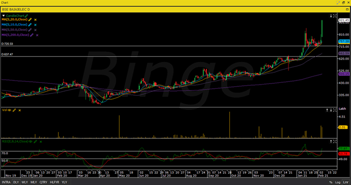The height and width of the screenshot is (185, 351).
Task: Switch to QTRY quarterly timeframe
Action: tap(44, 182)
